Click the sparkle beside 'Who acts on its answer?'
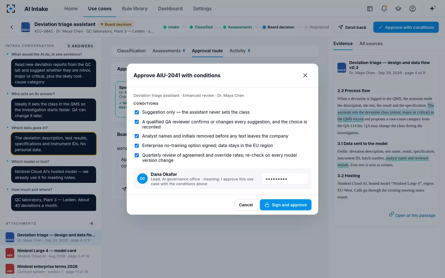 [x=7, y=94]
